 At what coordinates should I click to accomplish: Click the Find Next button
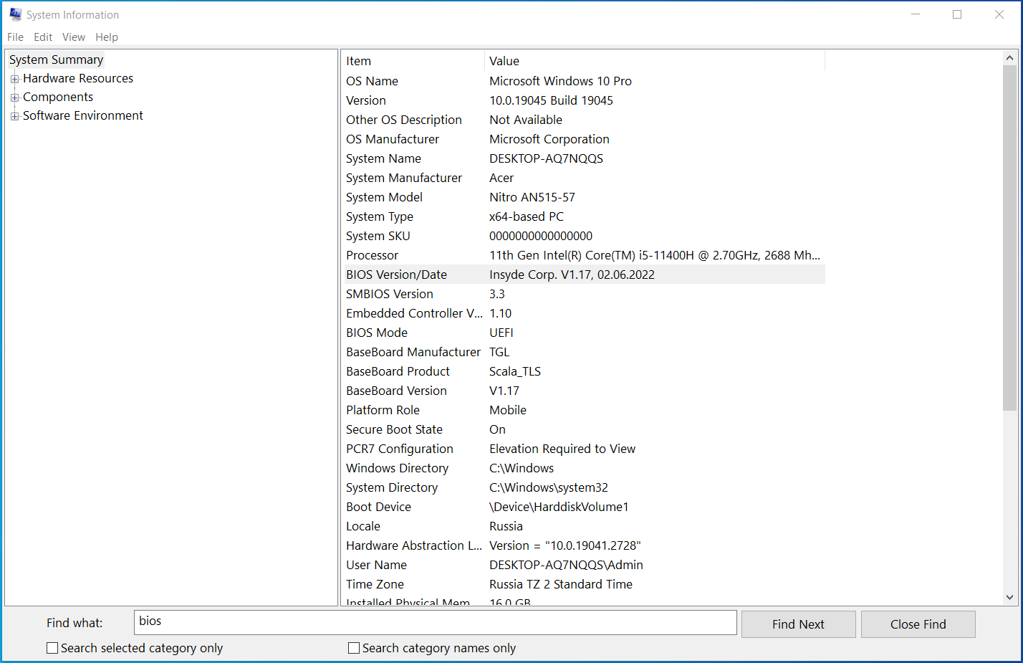click(798, 624)
